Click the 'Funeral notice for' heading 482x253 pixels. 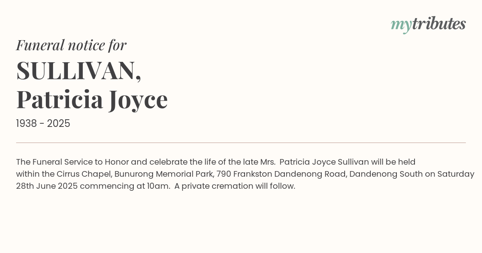pyautogui.click(x=71, y=45)
